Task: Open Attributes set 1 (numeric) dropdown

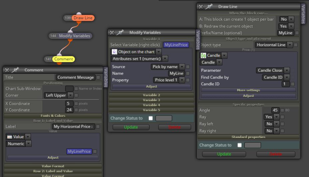Action: click(x=139, y=59)
